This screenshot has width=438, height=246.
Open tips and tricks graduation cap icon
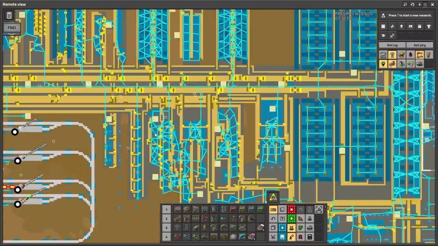coord(383,36)
